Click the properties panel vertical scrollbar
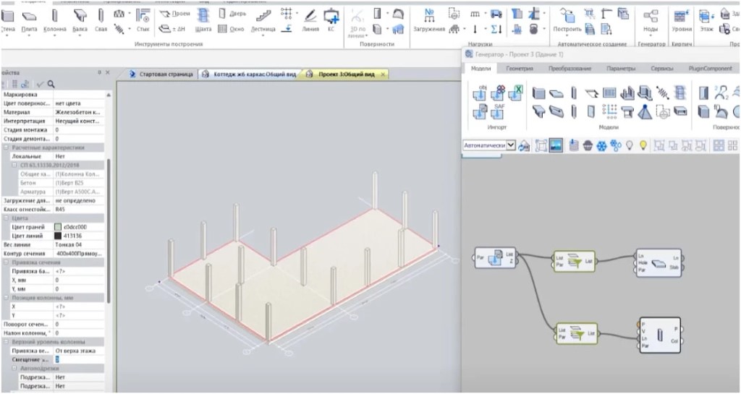 (109, 231)
